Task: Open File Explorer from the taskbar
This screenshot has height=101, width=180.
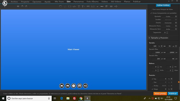Action: pos(68,98)
